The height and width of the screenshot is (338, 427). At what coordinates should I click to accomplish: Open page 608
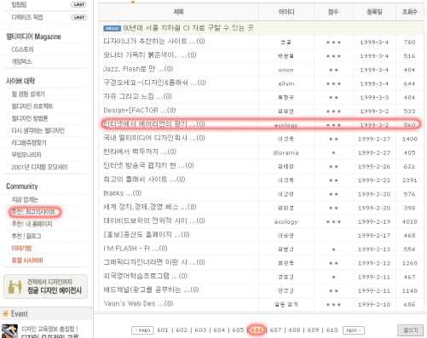coord(294,330)
